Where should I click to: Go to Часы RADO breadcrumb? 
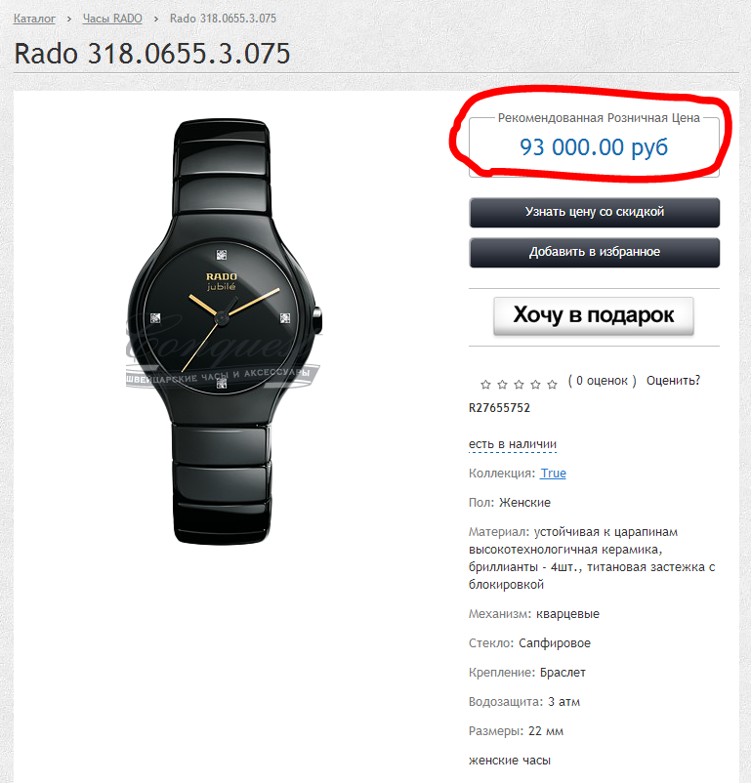pos(112,19)
